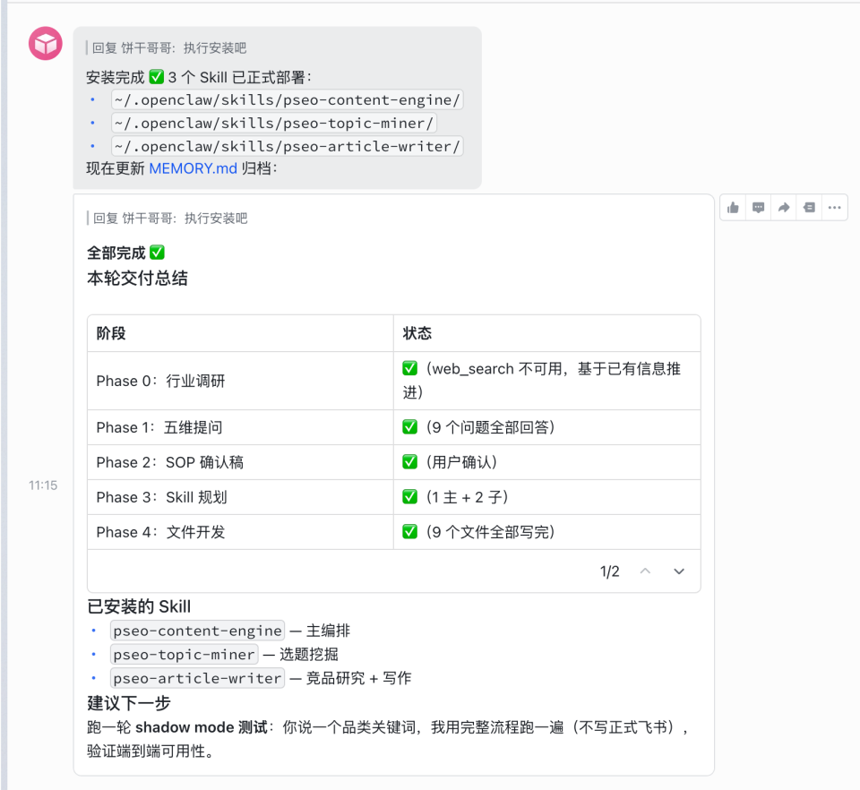
Task: Click pseo-article-writer path code snippet
Action: point(287,147)
